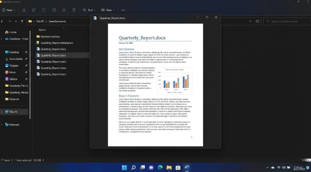311x172 pixels.
Task: Click the Paste clipboard icon in toolbar
Action: click(x=44, y=10)
